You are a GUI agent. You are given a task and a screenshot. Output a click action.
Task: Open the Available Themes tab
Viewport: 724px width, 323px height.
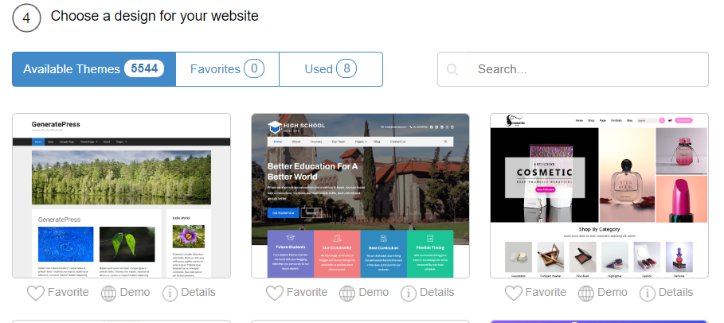pyautogui.click(x=94, y=69)
